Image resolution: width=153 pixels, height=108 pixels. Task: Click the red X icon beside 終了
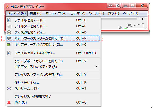pyautogui.click(x=9, y=102)
